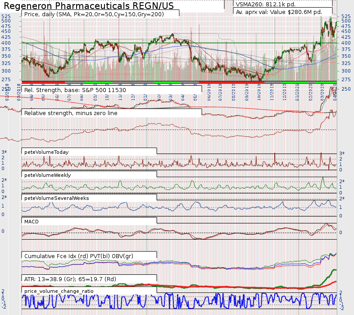Click the 02/2020 date label

(x=311, y=93)
